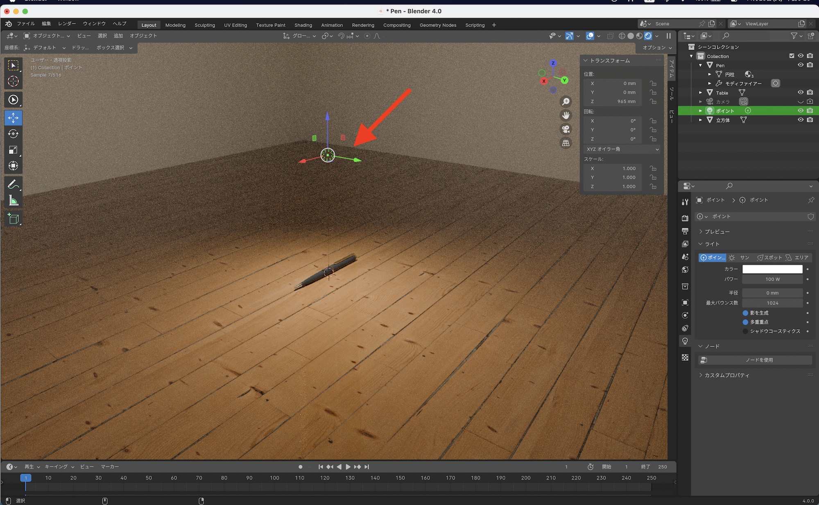Expand the プレビュー panel
The height and width of the screenshot is (505, 819).
717,232
